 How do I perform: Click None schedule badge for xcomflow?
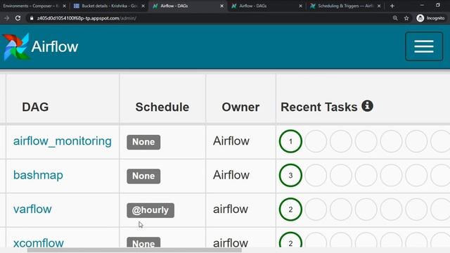pyautogui.click(x=143, y=242)
